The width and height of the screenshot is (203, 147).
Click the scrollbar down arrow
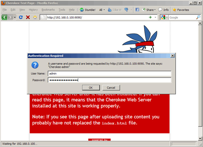200,139
